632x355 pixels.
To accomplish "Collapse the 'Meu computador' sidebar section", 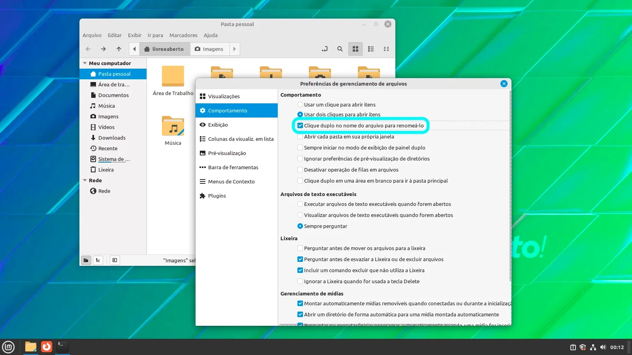I will point(85,63).
